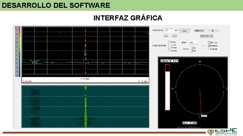
Task: Select the 50 KHz bandwidth radio button
Action: pyautogui.click(x=169, y=42)
